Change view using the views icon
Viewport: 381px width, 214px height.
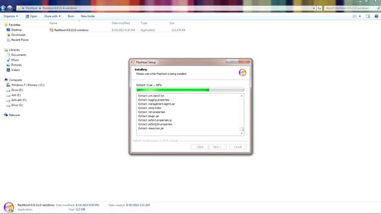355,16
